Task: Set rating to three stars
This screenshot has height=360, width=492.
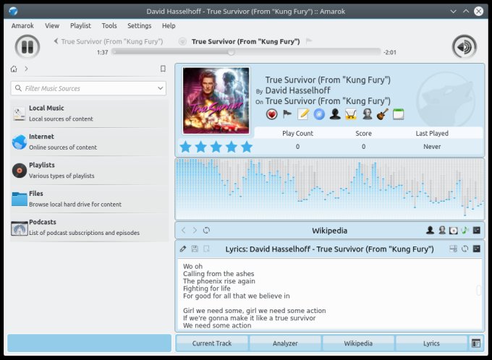Action: pos(216,147)
